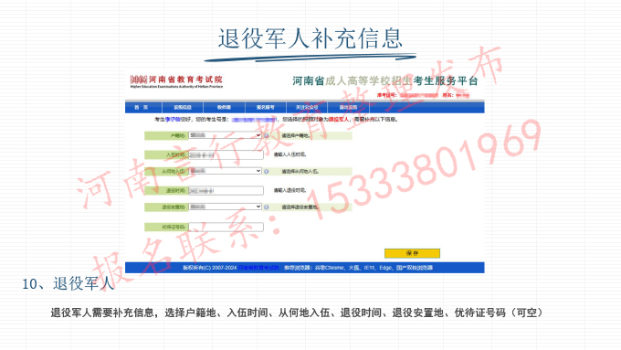The height and width of the screenshot is (350, 621).
Task: Click the 退役军人补充信息 slide title
Action: point(310,39)
